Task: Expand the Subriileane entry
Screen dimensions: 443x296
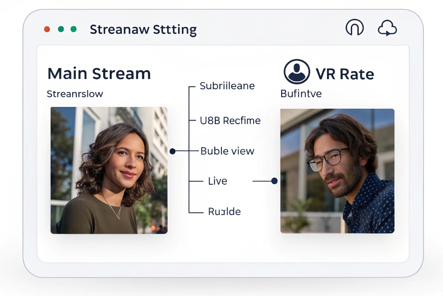Action: click(227, 86)
